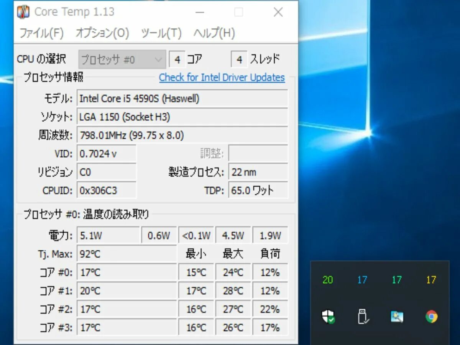This screenshot has height=345, width=460.
Task: Click the コア #1 current temperature 20°C
Action: click(x=127, y=291)
